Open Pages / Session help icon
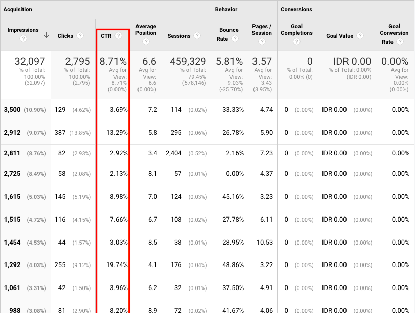The width and height of the screenshot is (415, 313). click(262, 42)
